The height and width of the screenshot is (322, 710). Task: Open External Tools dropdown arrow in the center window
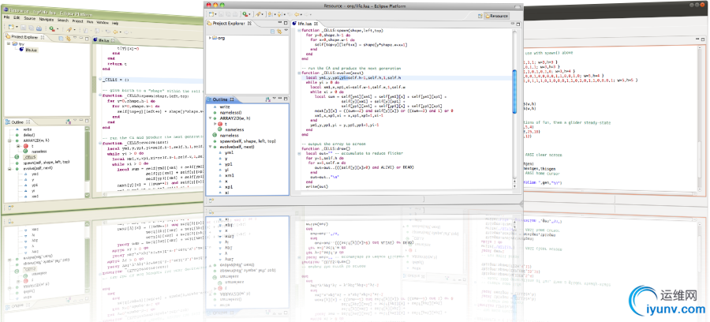coord(249,14)
